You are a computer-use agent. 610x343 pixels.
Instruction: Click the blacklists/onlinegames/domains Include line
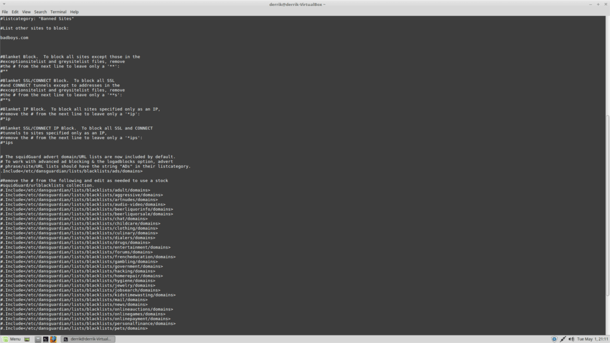pos(83,314)
